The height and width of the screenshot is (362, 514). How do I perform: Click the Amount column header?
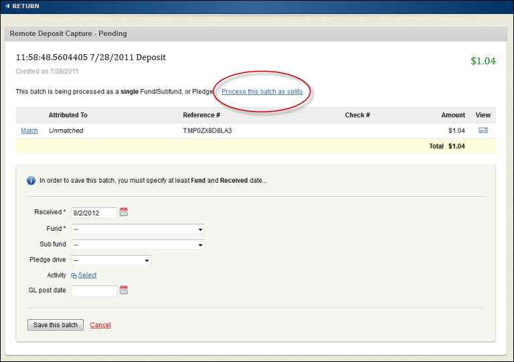click(x=452, y=115)
